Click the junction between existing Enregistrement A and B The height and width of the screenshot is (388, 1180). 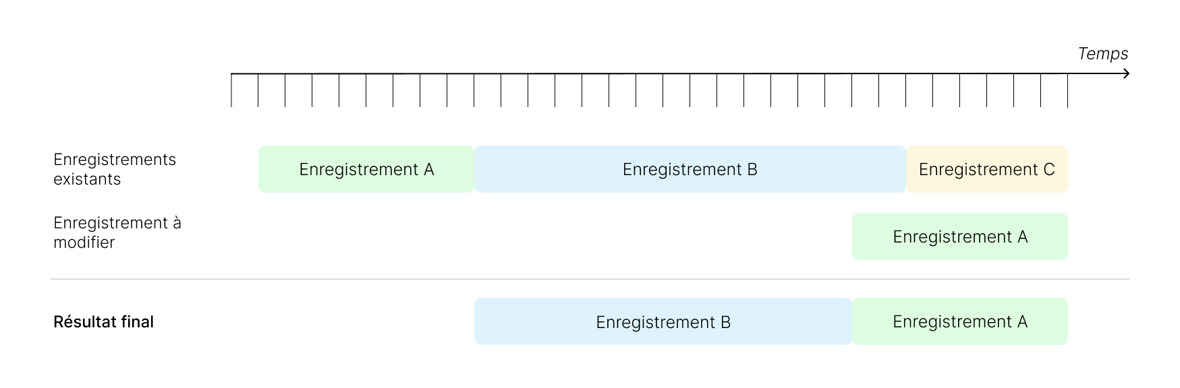pos(474,169)
